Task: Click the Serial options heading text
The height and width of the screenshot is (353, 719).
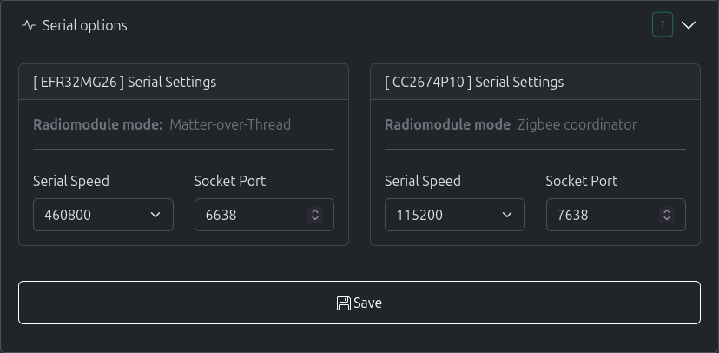Action: [84, 25]
